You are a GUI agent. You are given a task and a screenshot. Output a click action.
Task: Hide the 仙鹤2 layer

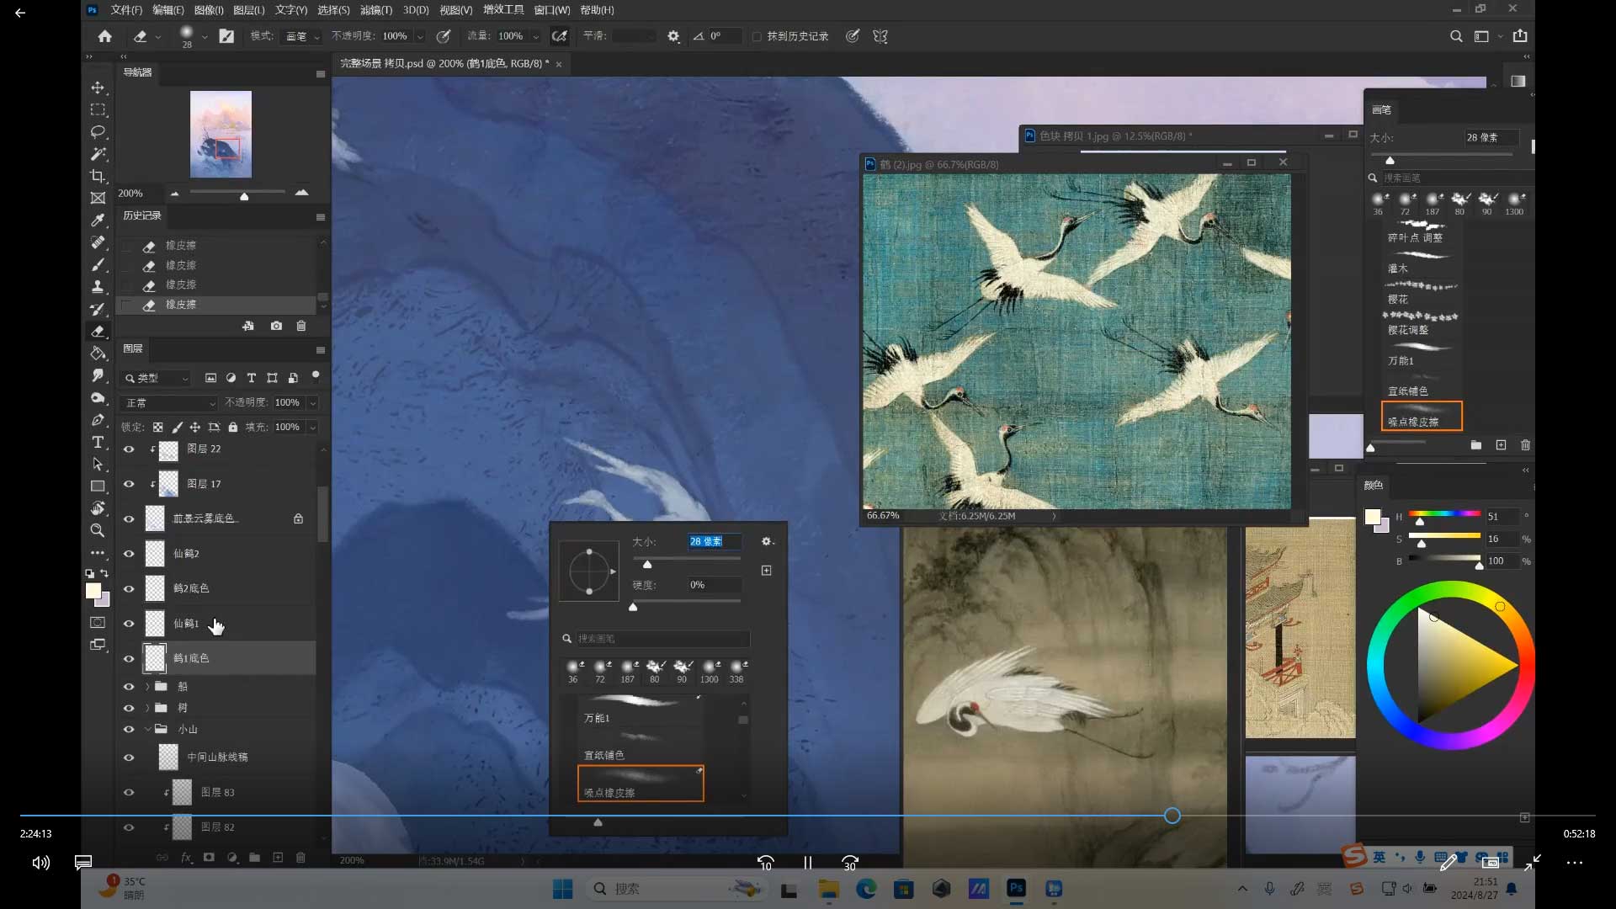tap(129, 554)
